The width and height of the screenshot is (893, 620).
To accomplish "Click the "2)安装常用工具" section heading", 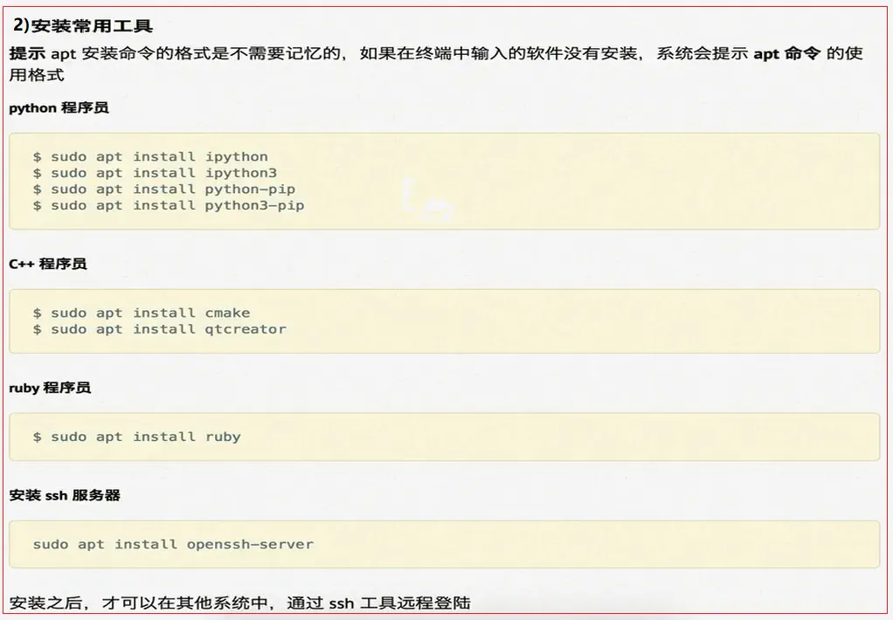I will (83, 25).
